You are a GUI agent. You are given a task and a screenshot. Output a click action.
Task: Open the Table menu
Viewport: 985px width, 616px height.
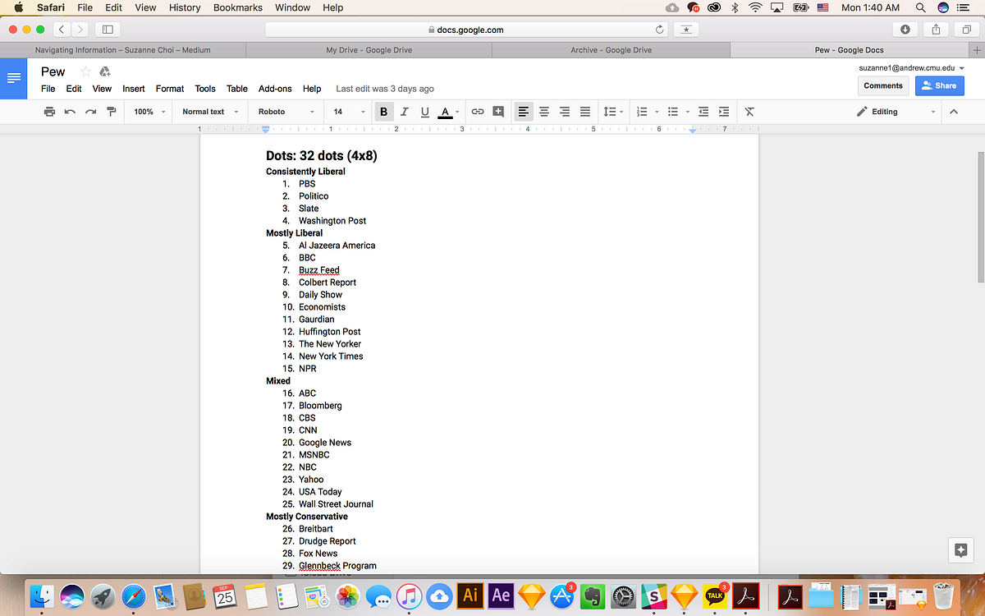coord(237,89)
